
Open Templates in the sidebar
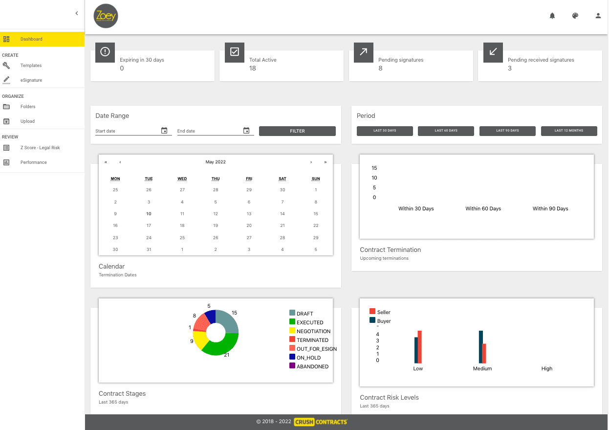(x=31, y=66)
